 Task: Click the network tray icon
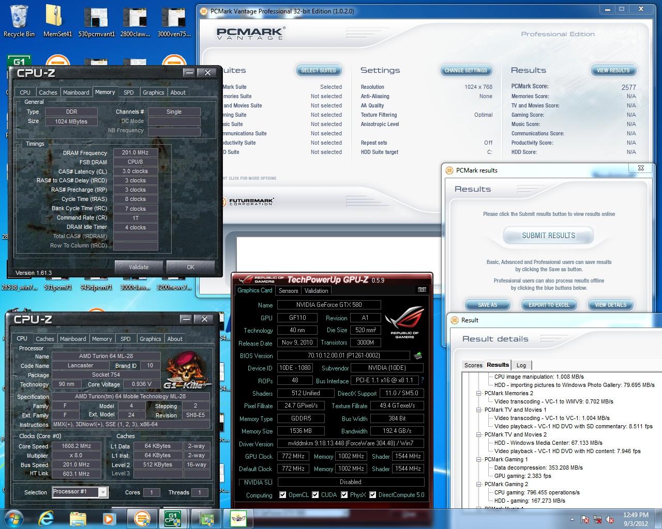pos(597,519)
